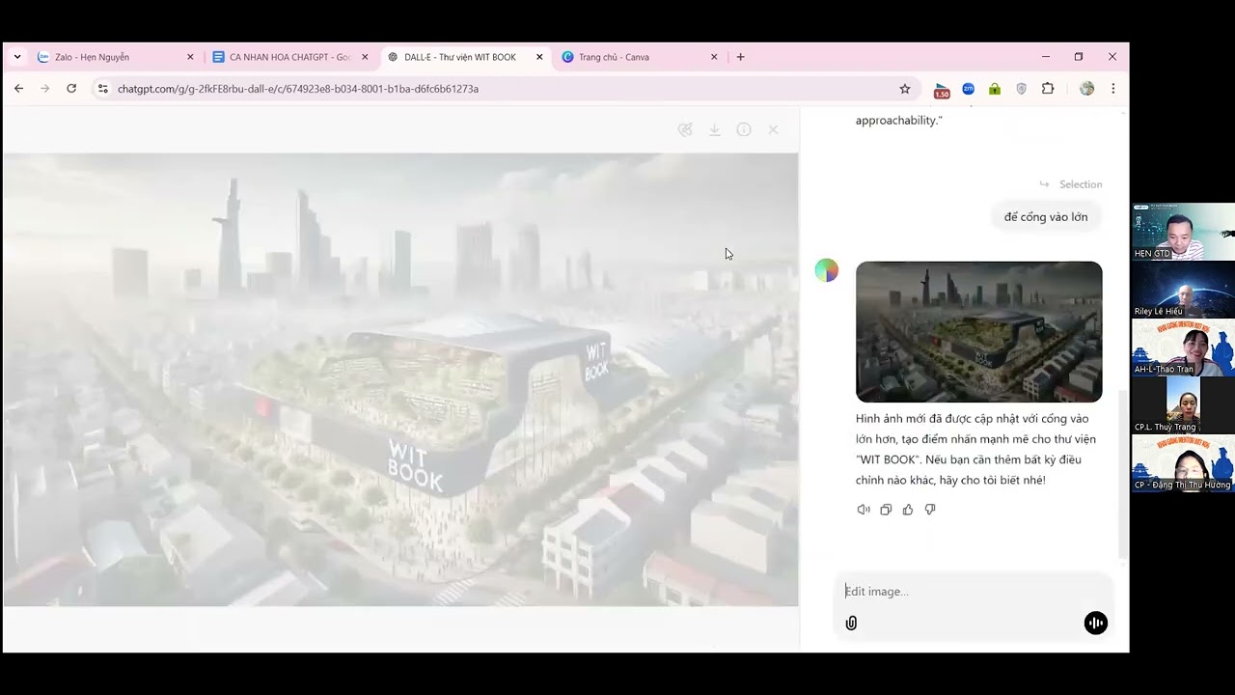Open the tab search dropdown arrow

17,57
